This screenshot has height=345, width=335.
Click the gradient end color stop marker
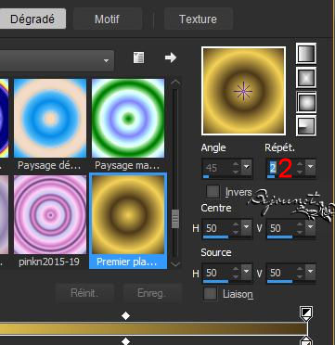click(306, 313)
